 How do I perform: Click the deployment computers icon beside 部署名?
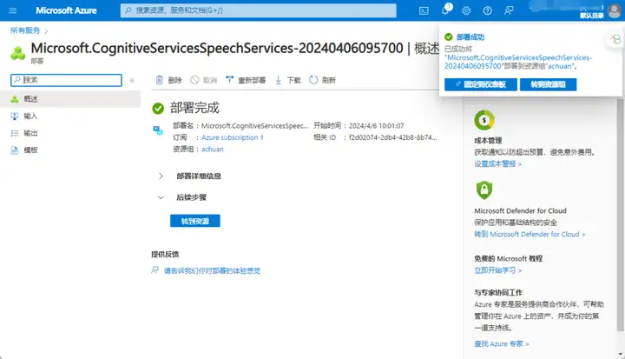pyautogui.click(x=158, y=130)
